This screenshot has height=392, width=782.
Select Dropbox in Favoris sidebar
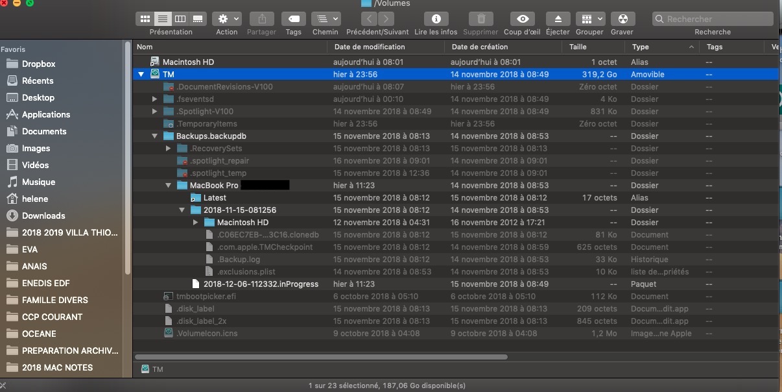[x=38, y=64]
